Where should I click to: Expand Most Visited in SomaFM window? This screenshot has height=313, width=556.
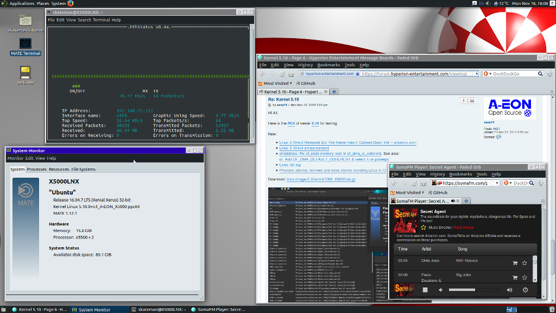(407, 193)
